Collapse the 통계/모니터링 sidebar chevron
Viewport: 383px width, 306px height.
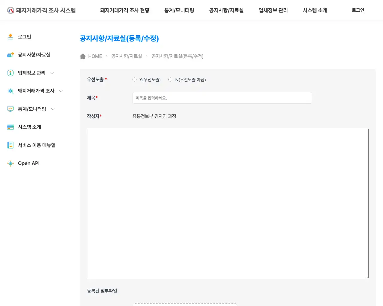coord(53,109)
